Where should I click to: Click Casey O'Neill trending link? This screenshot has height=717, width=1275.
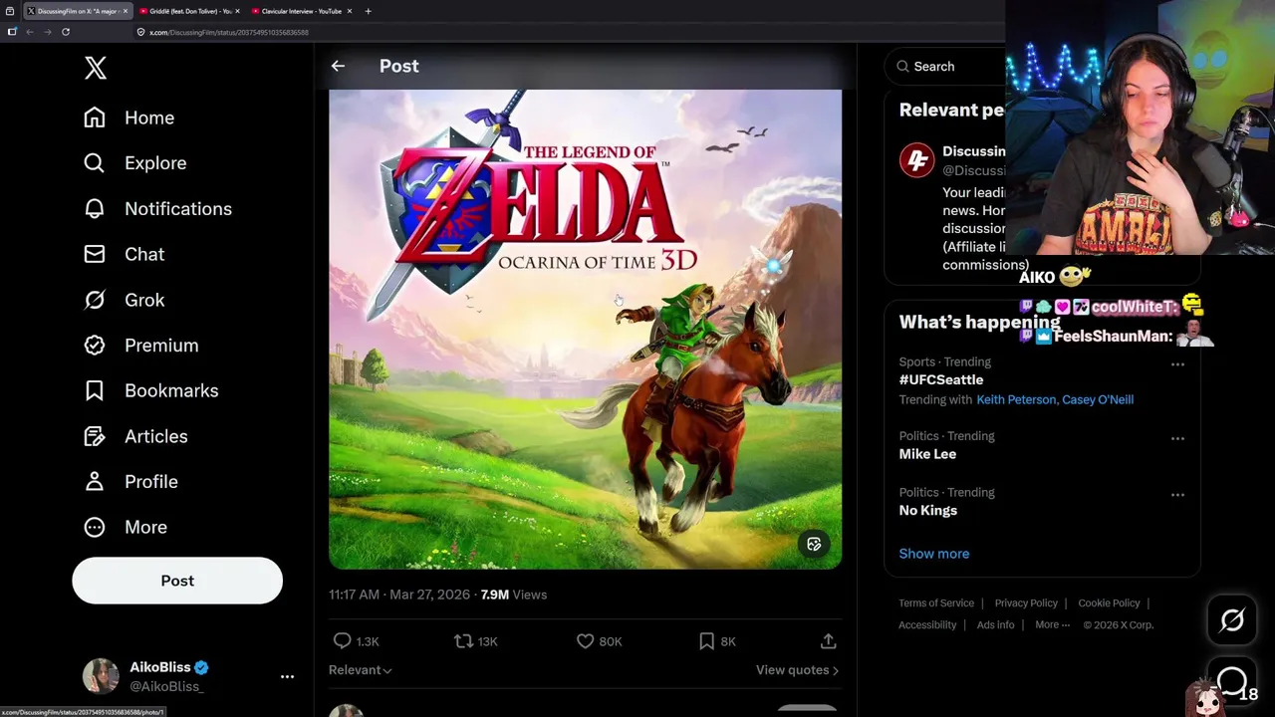(x=1098, y=399)
